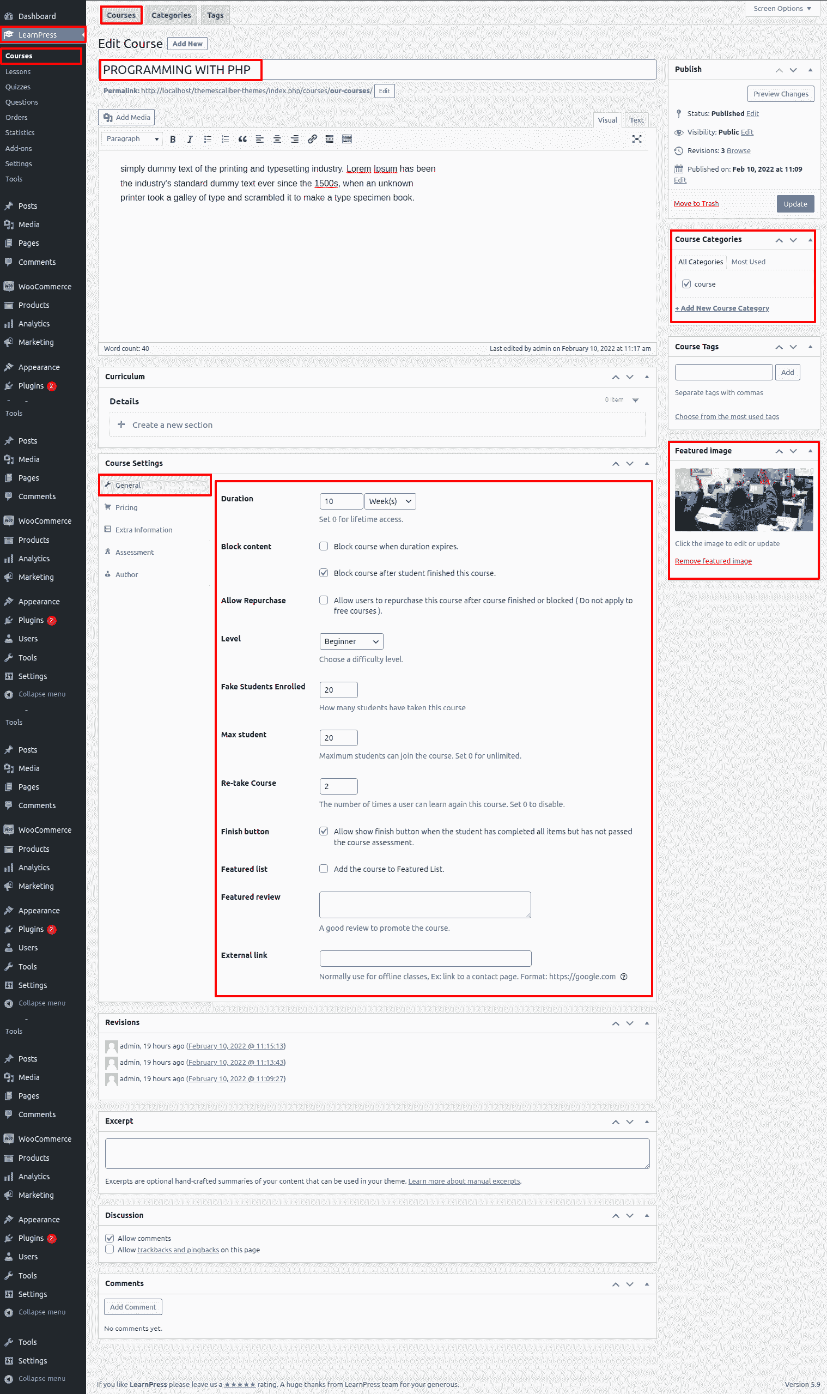827x1394 pixels.
Task: Switch to the Text editor tab
Action: [x=636, y=120]
